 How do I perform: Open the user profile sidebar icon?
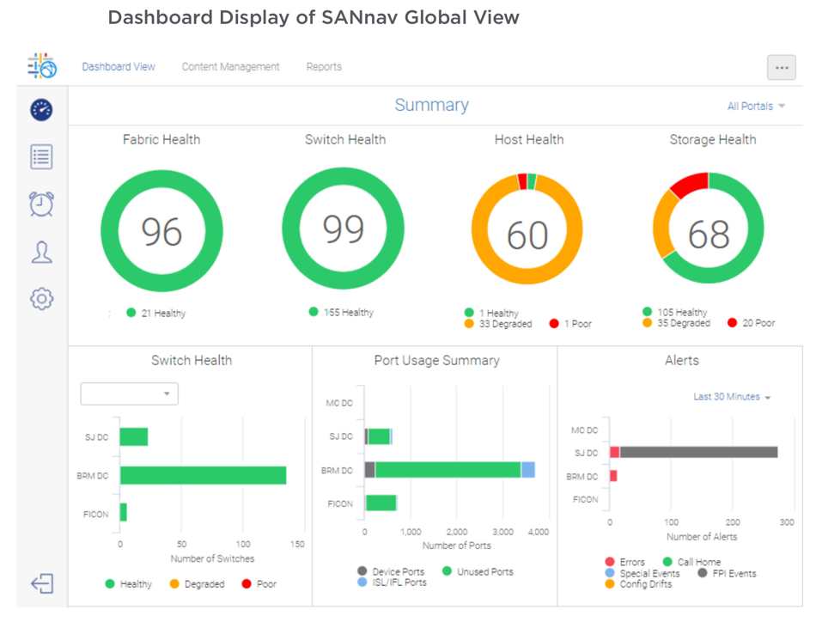coord(41,252)
